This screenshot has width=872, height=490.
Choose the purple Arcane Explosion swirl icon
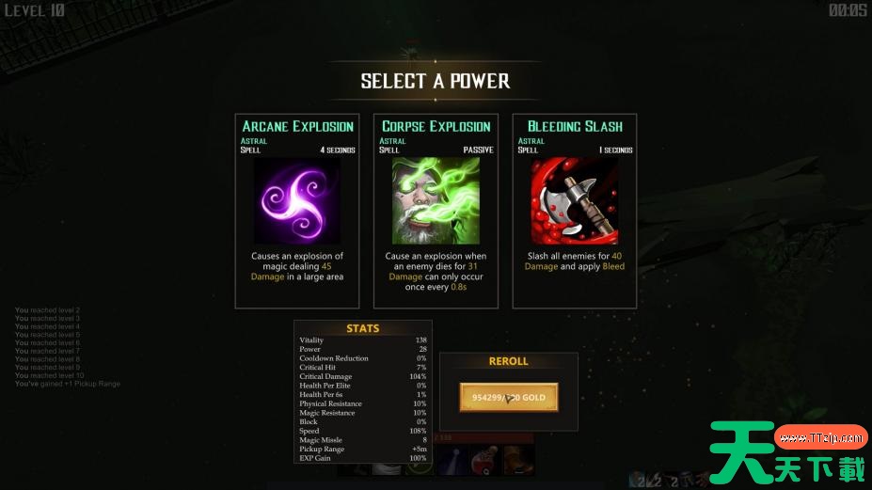click(x=297, y=200)
